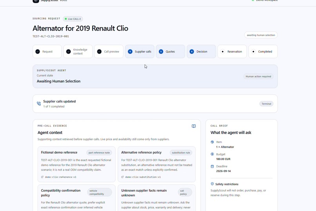
Task: Click the part reference note tag
Action: [99, 152]
